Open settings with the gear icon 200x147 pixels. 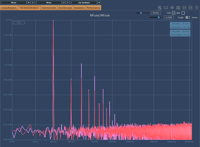click(x=196, y=8)
